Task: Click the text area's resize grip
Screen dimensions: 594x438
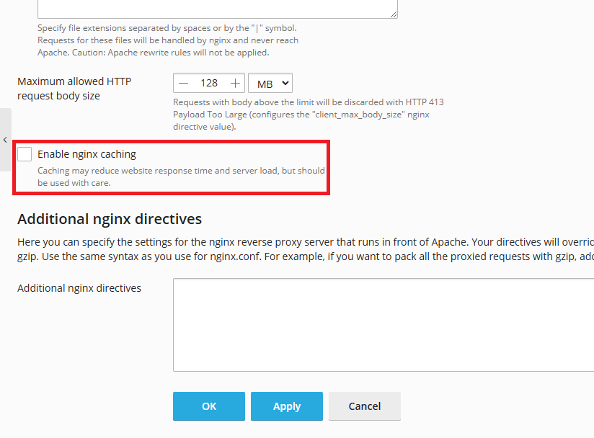Action: [x=394, y=14]
